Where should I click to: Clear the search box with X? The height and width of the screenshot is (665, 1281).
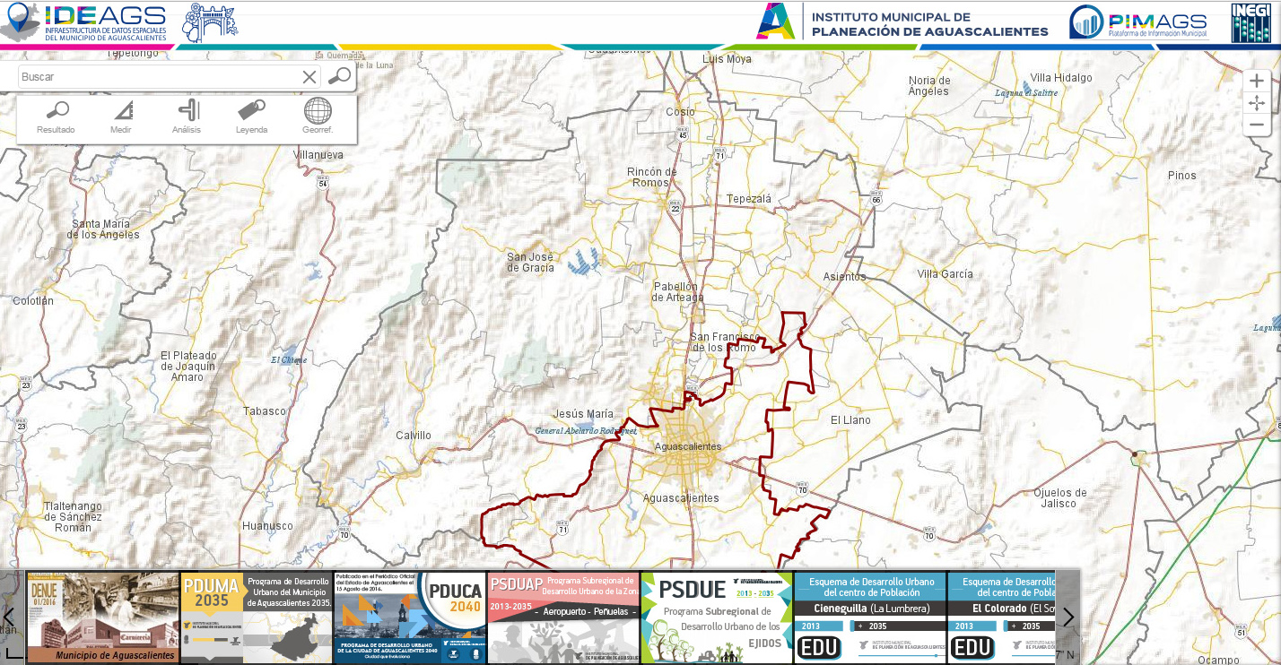coord(309,77)
